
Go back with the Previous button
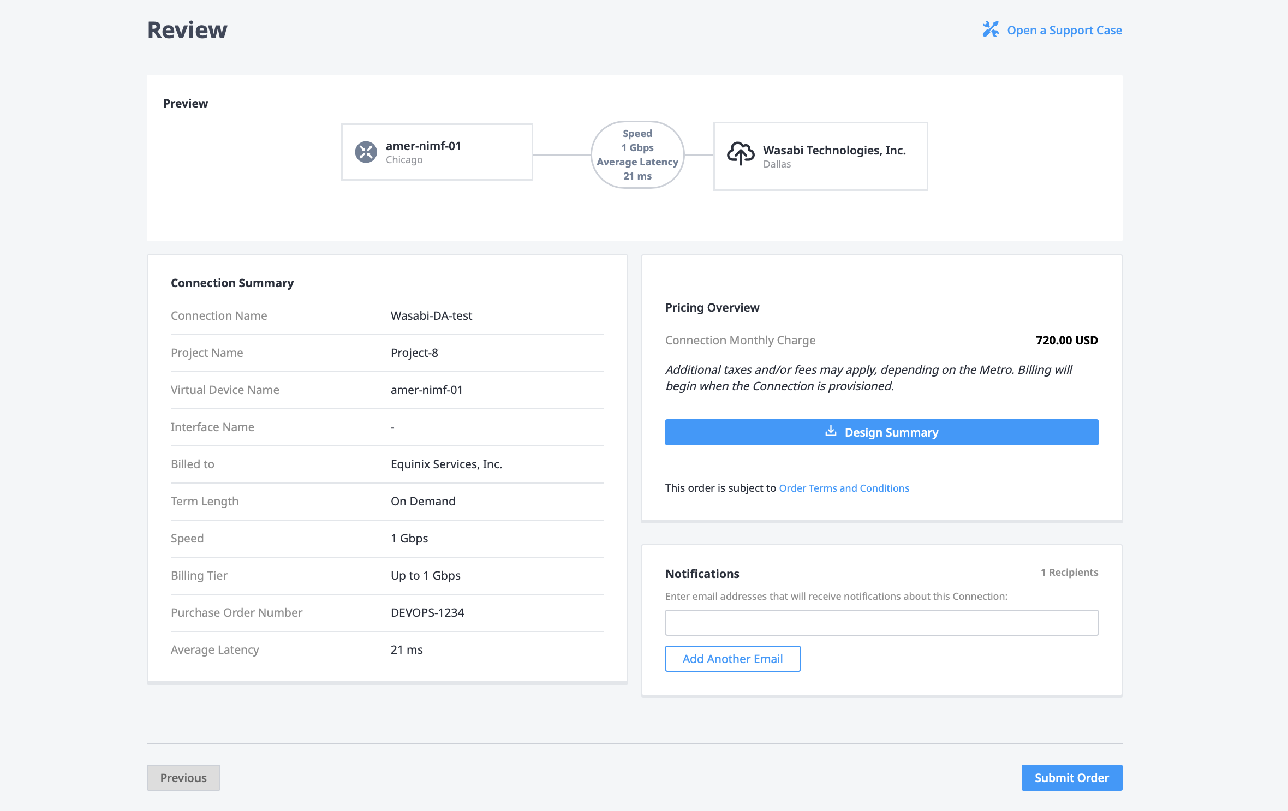click(x=183, y=778)
